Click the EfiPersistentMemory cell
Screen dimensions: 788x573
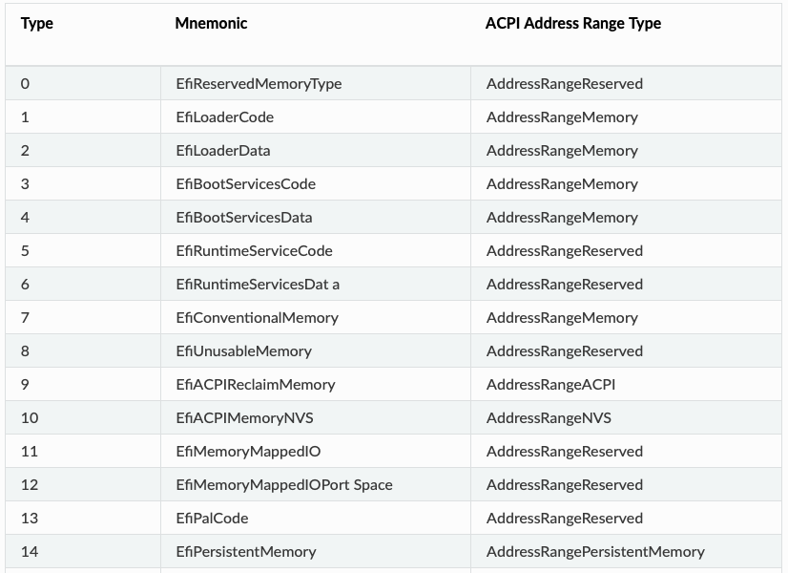pyautogui.click(x=246, y=552)
